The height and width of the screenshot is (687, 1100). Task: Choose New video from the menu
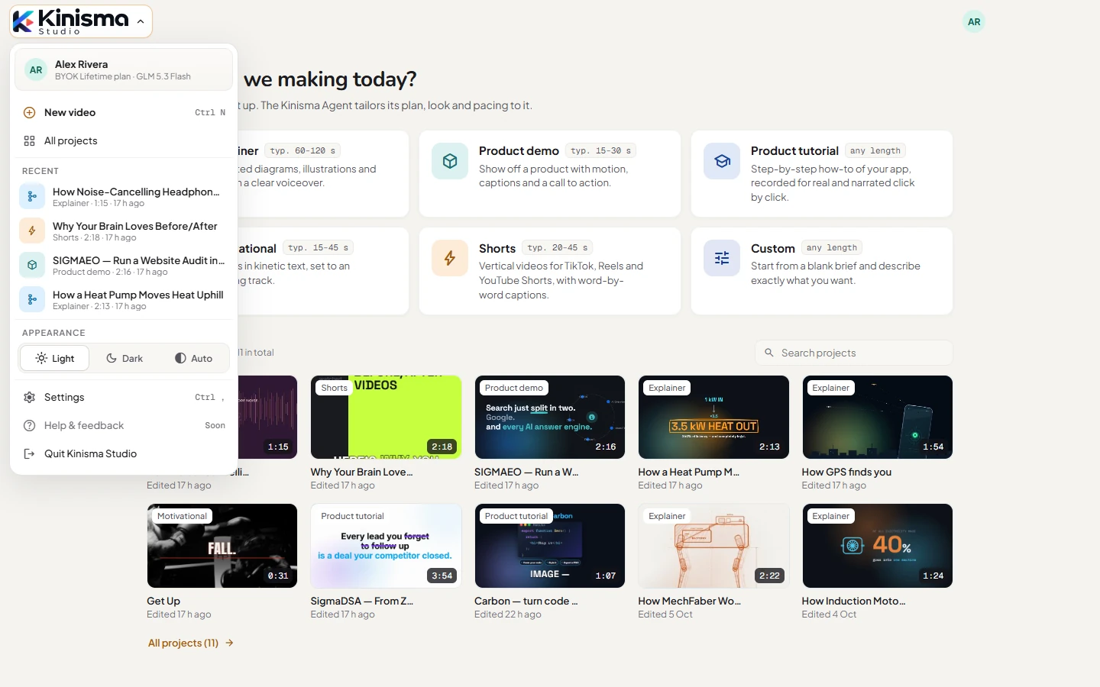coord(124,112)
